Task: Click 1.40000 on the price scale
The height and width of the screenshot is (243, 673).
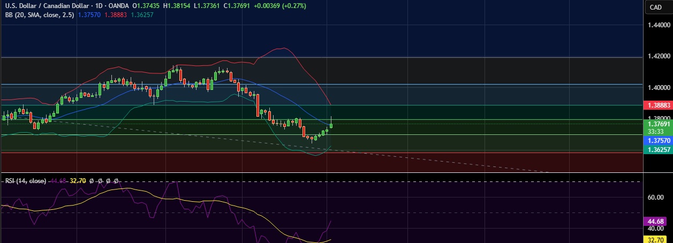Action: [659, 87]
